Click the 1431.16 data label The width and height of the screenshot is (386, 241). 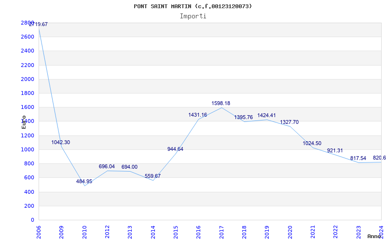[x=198, y=115]
